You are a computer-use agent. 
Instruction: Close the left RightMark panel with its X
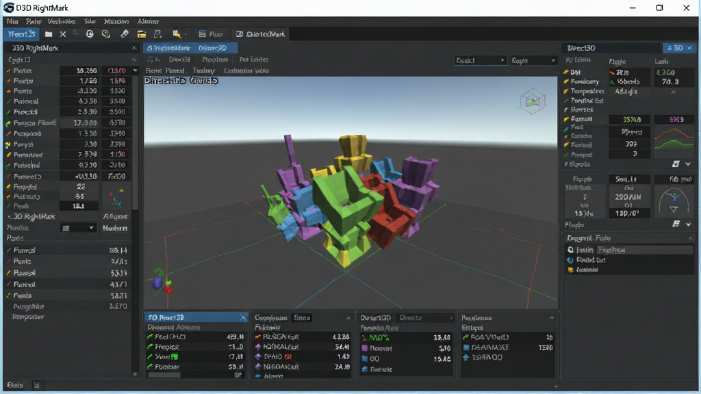[x=134, y=48]
